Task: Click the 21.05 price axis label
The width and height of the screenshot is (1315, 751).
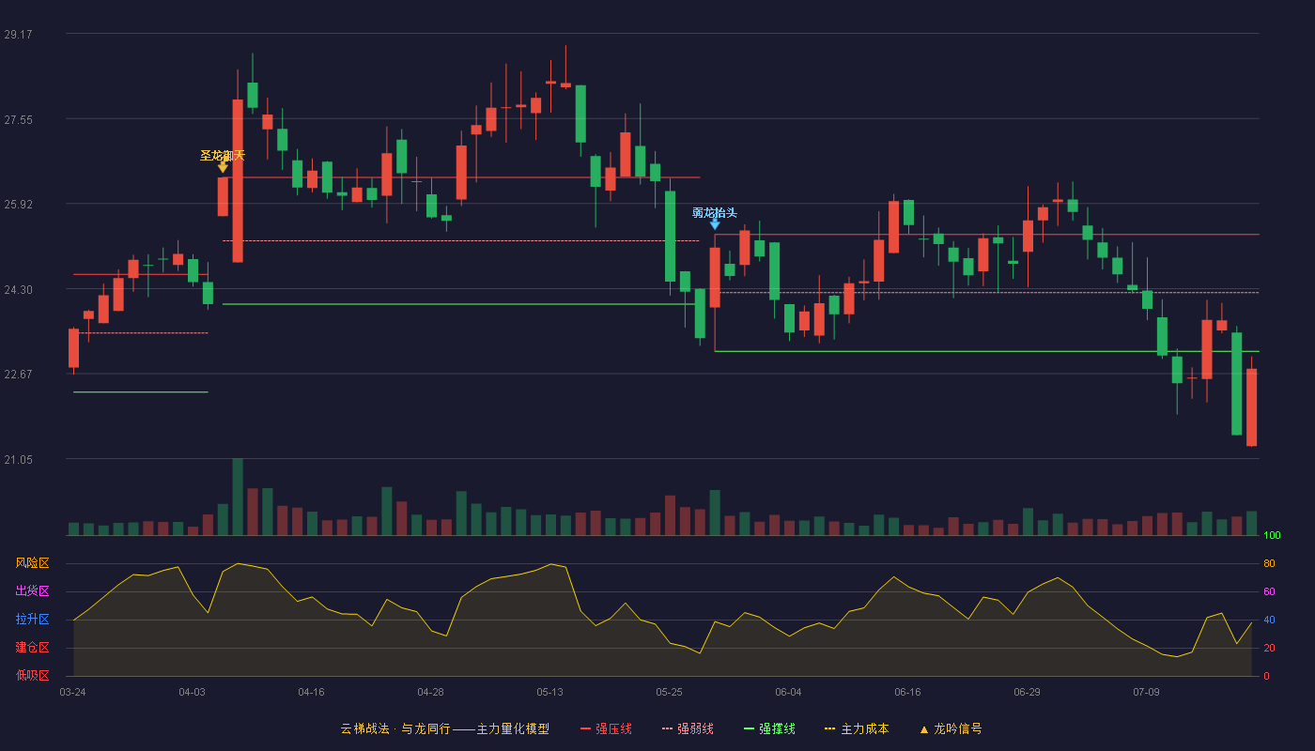Action: pyautogui.click(x=18, y=460)
